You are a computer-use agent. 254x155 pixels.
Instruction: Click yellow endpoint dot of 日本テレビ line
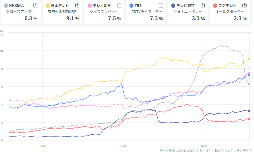(249, 59)
